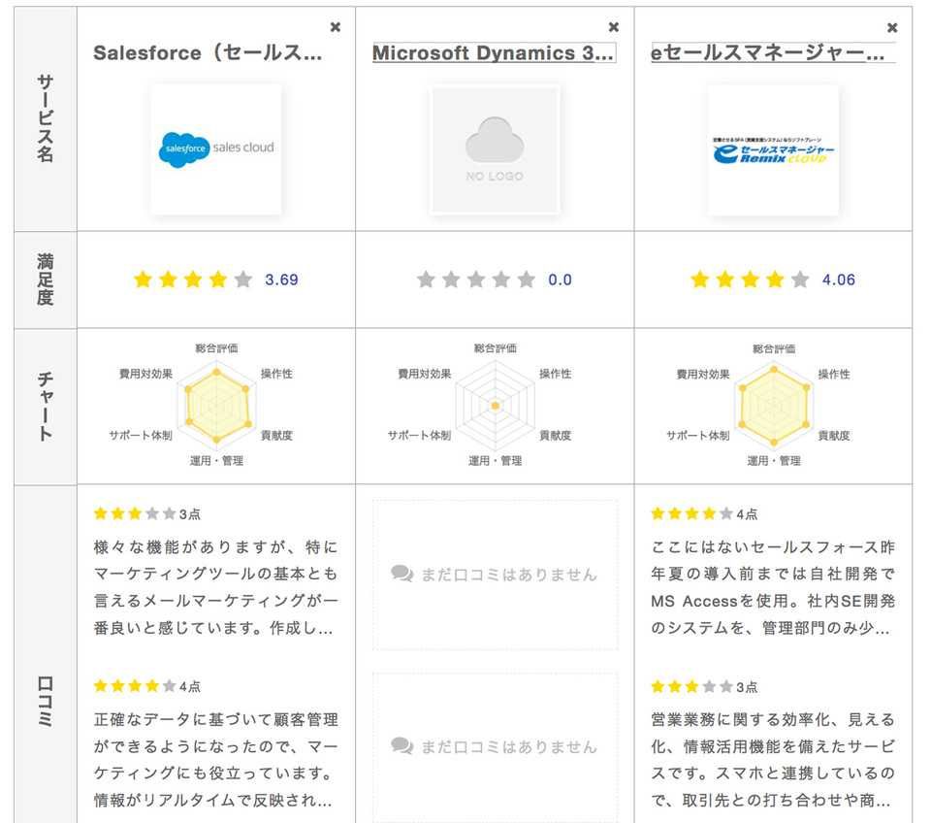Remove Salesforce column with its × icon

tap(336, 27)
